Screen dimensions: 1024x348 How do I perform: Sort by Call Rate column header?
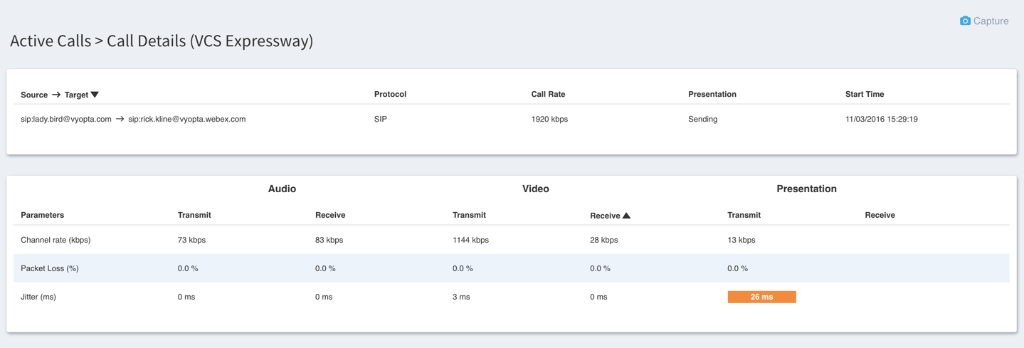point(548,94)
